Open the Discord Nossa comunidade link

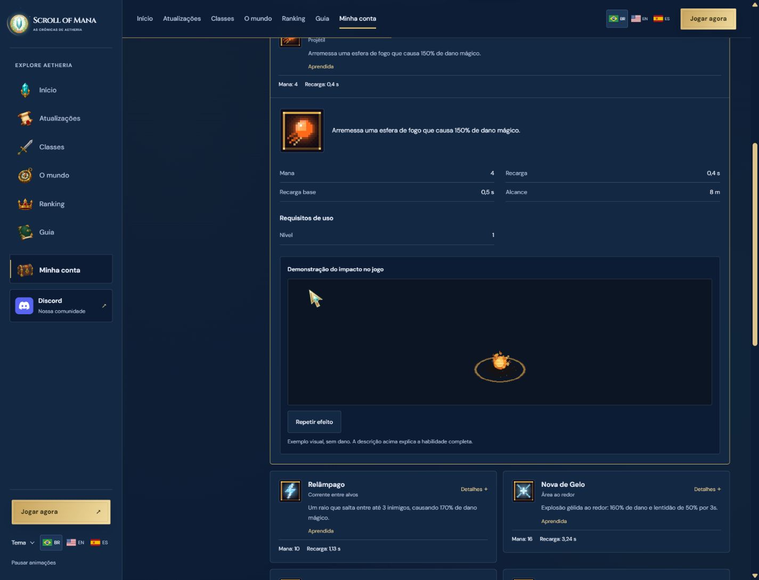point(61,306)
